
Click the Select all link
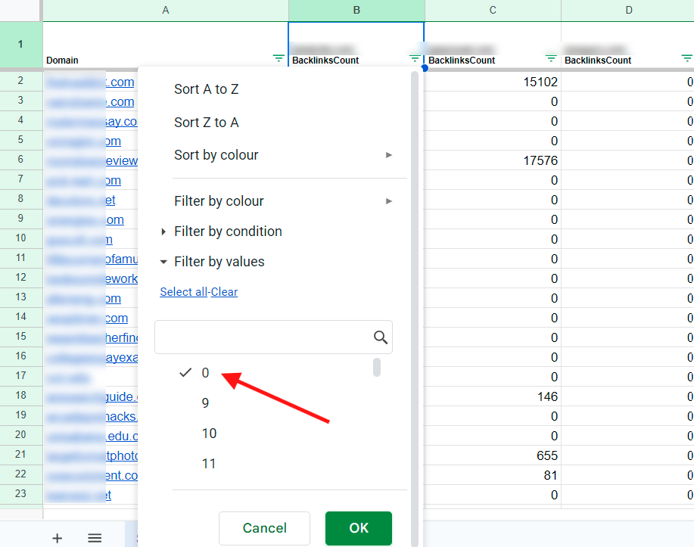pyautogui.click(x=182, y=292)
